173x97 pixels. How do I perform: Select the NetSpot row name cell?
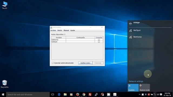(59, 42)
